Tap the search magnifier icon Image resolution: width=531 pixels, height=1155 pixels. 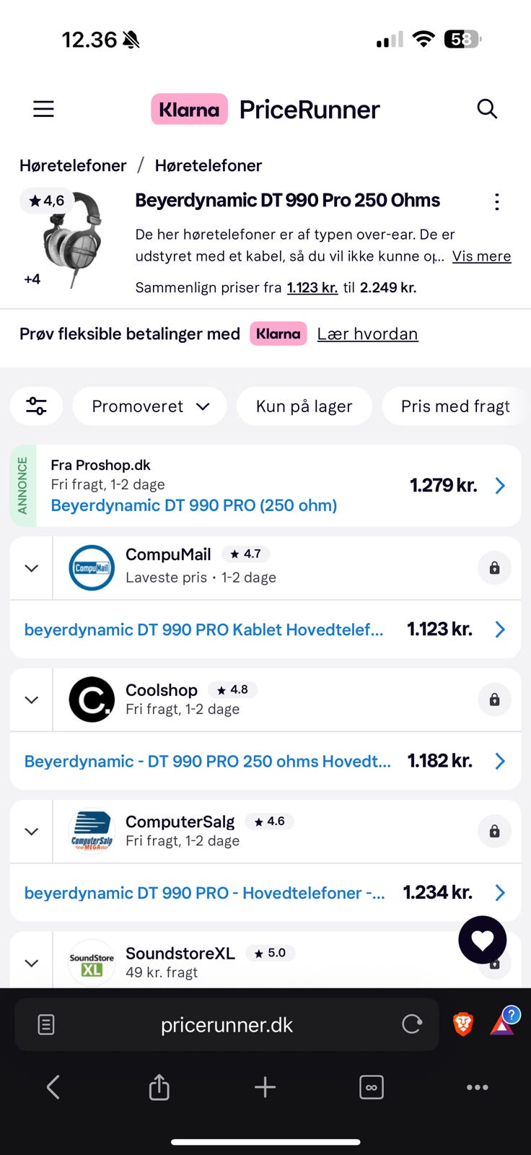pos(487,109)
